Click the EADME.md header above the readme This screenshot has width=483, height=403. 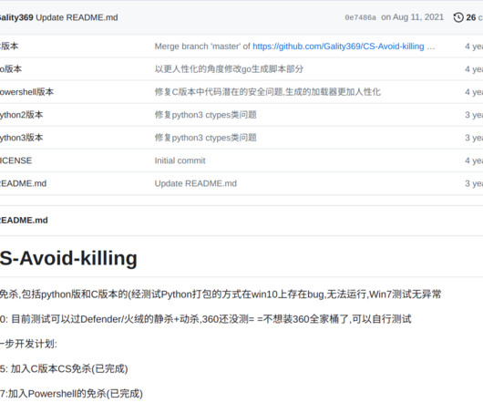[x=24, y=221]
